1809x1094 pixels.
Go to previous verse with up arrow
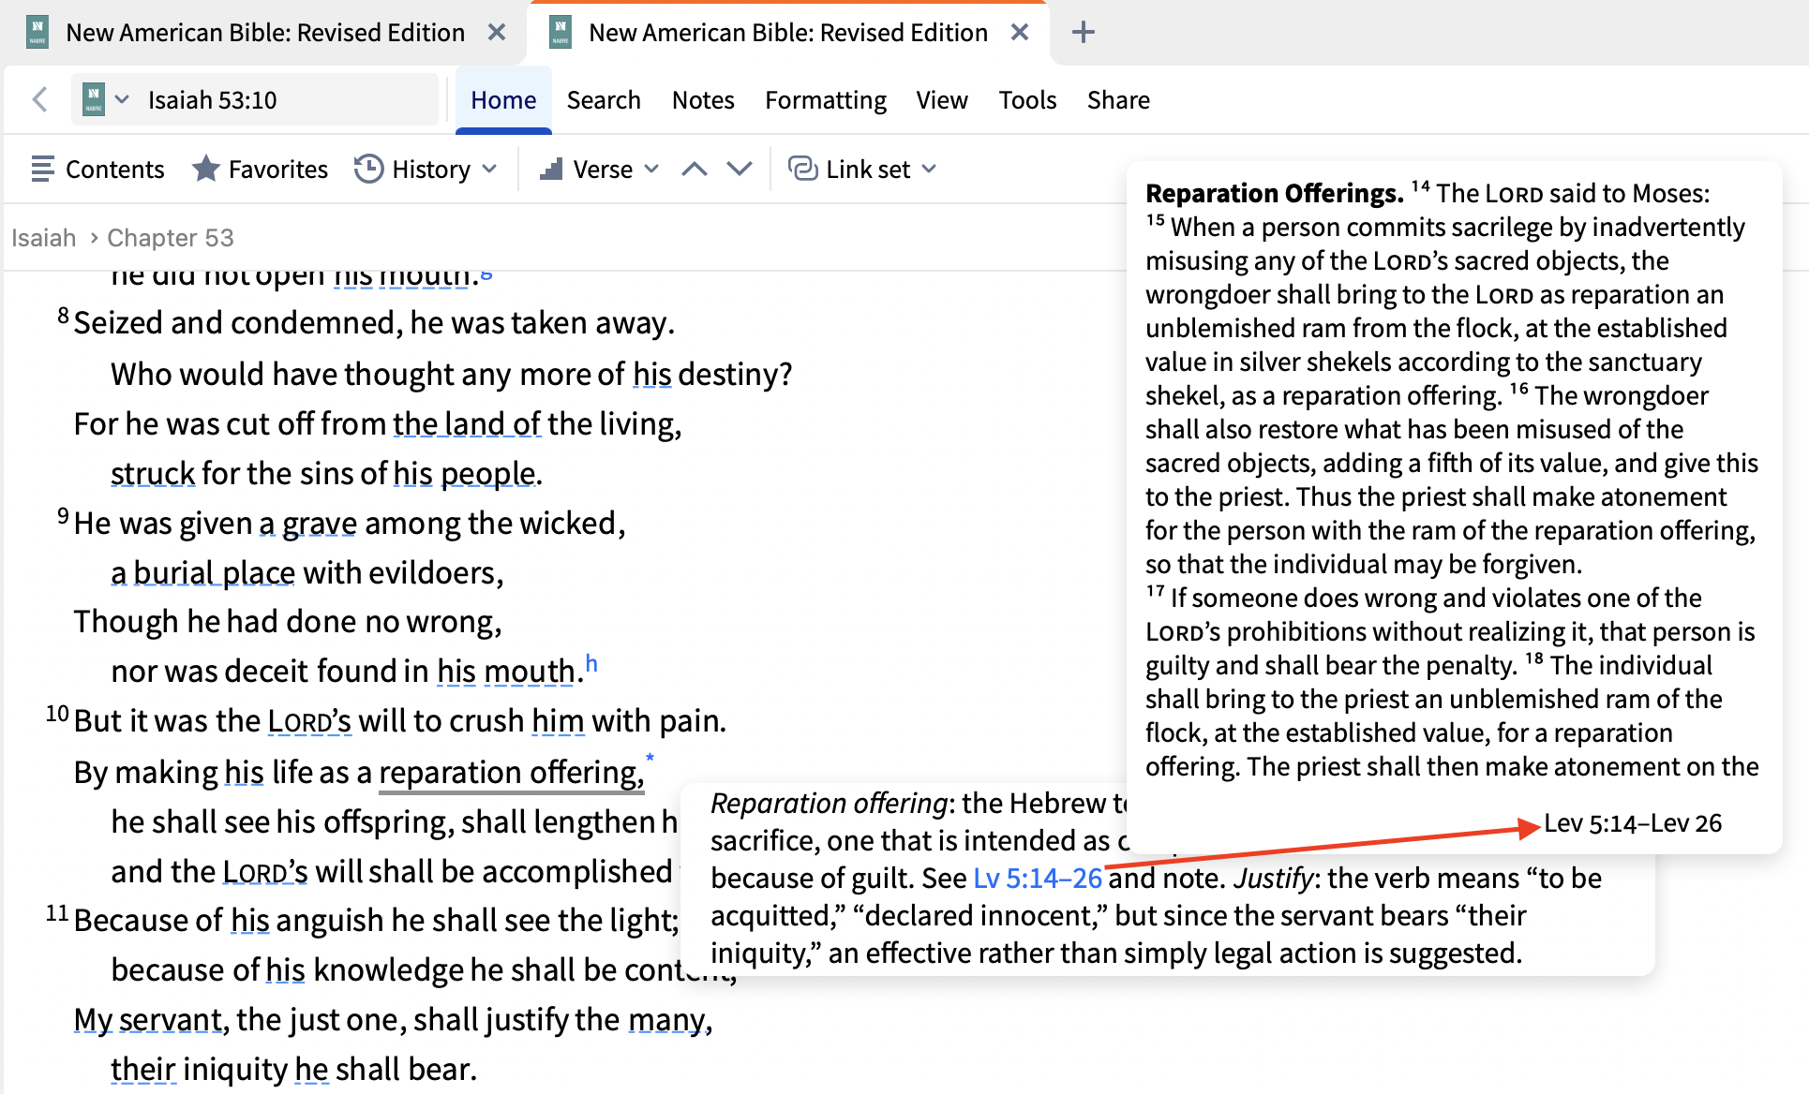695,169
